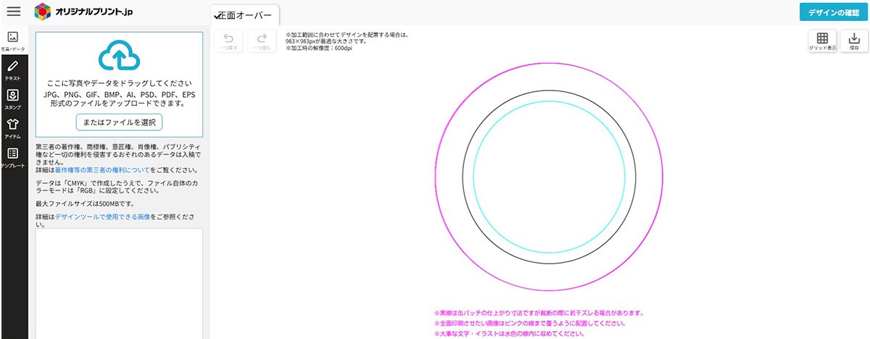Click the ここに写真やデータをドラッグ drop zone text

pos(119,83)
